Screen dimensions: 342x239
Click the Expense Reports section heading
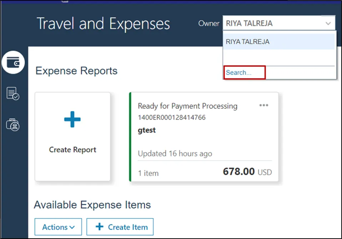click(x=76, y=71)
